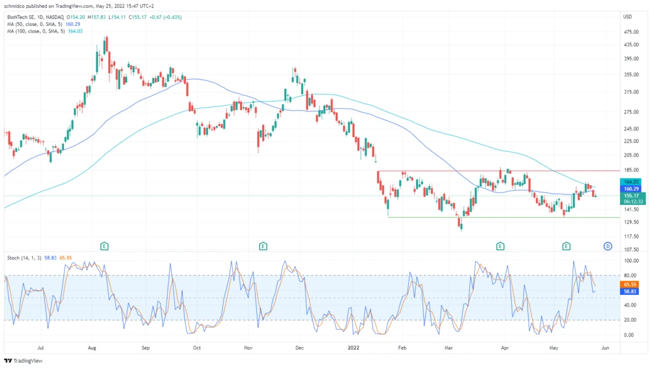Select the MA (100, close, 0, SMA, 5) legend
Viewport: 652px width, 368px height.
pos(37,31)
